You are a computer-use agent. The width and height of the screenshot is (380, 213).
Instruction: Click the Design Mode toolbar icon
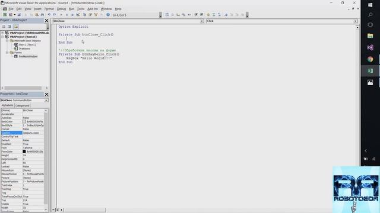pos(78,15)
